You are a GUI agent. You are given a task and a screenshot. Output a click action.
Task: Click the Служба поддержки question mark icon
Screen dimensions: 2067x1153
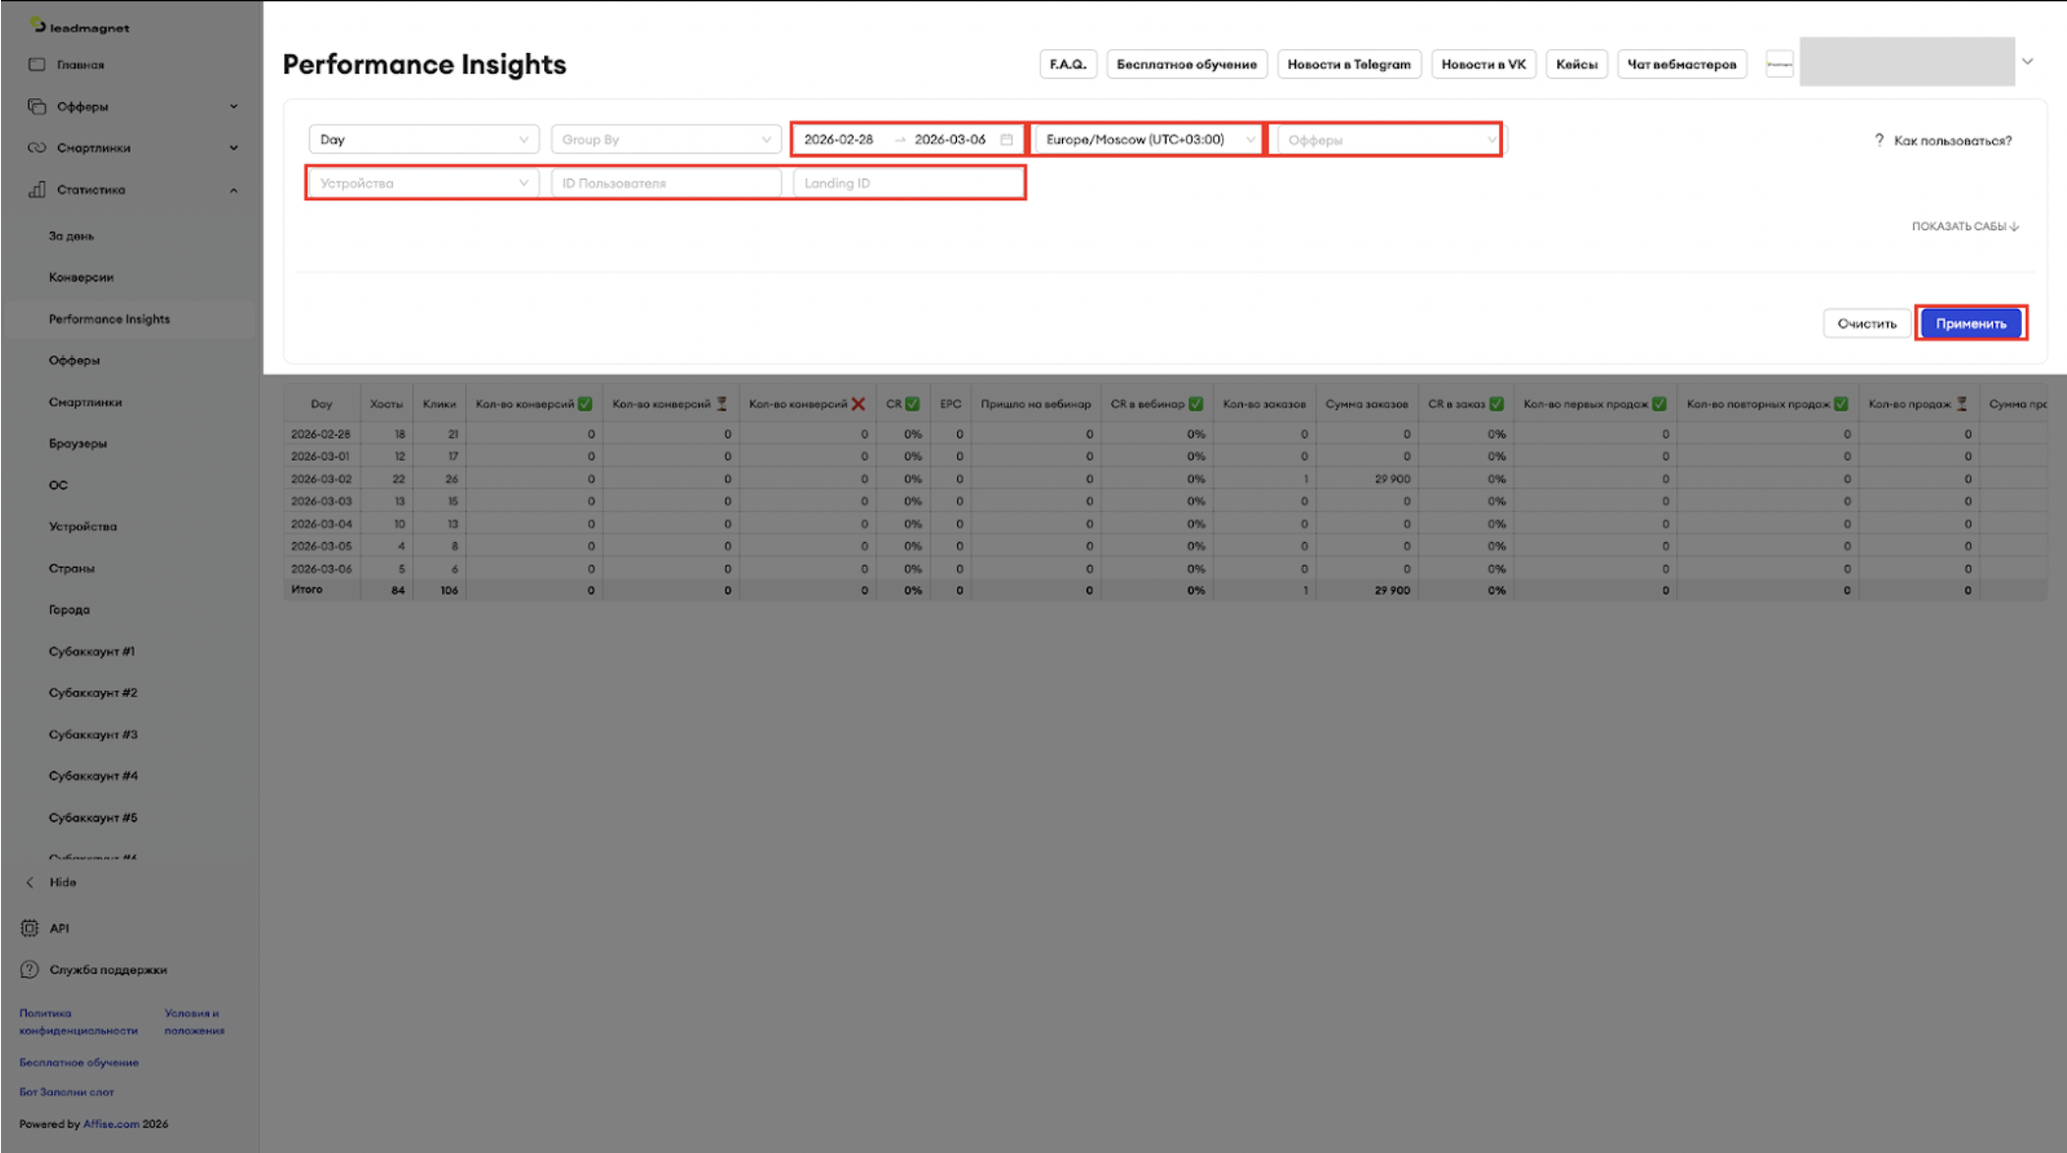(x=29, y=969)
